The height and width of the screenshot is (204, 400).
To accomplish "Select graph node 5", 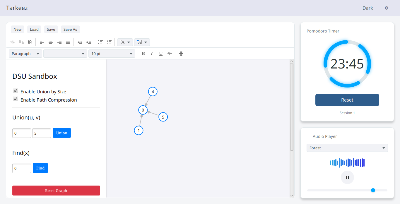I will click(x=163, y=117).
